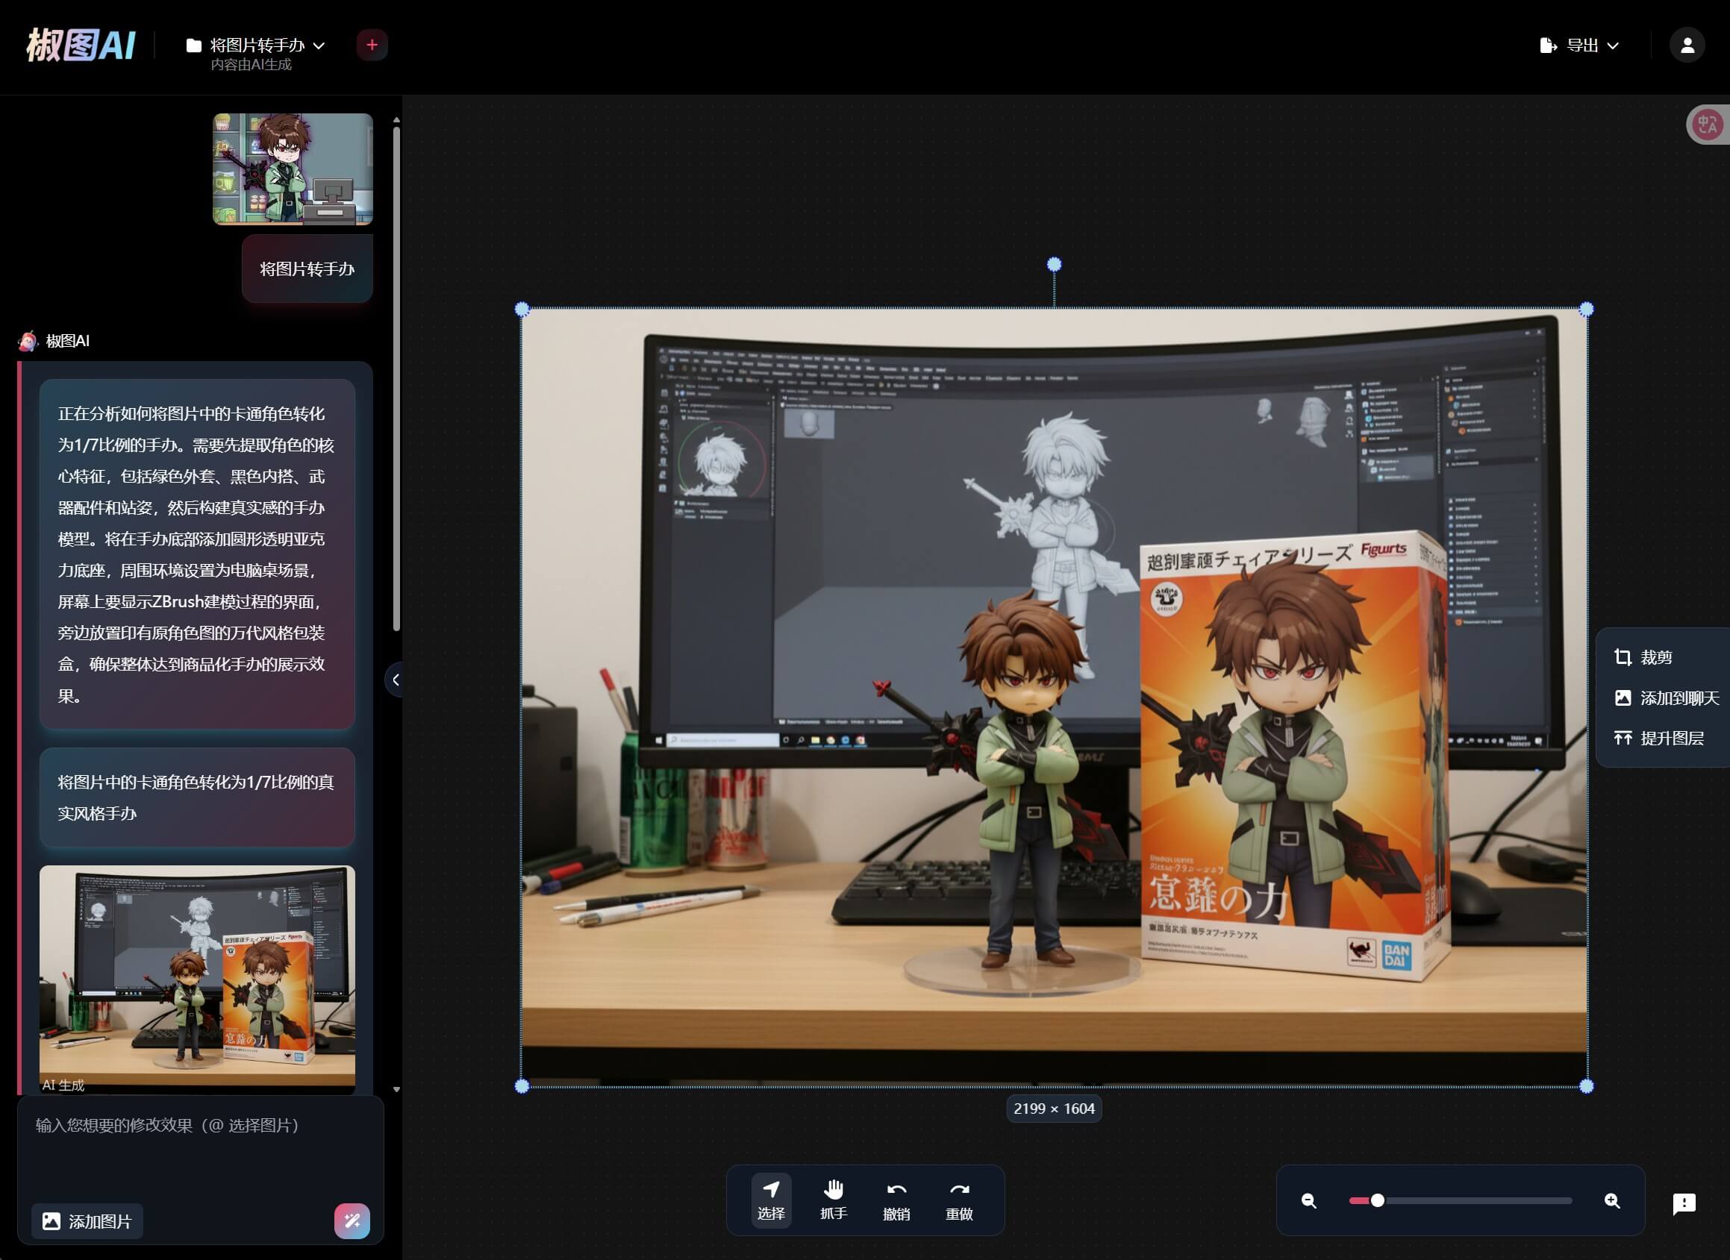This screenshot has width=1730, height=1260.
Task: Click the red plus new project button
Action: click(372, 45)
